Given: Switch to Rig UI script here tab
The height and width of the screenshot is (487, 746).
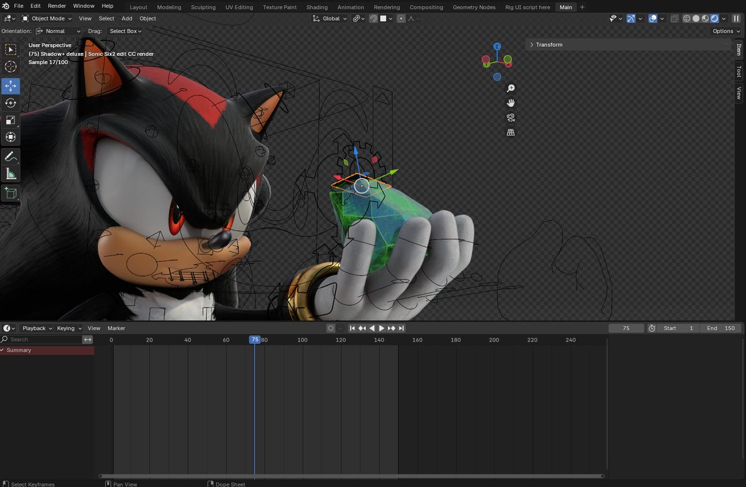Looking at the screenshot, I should 527,7.
